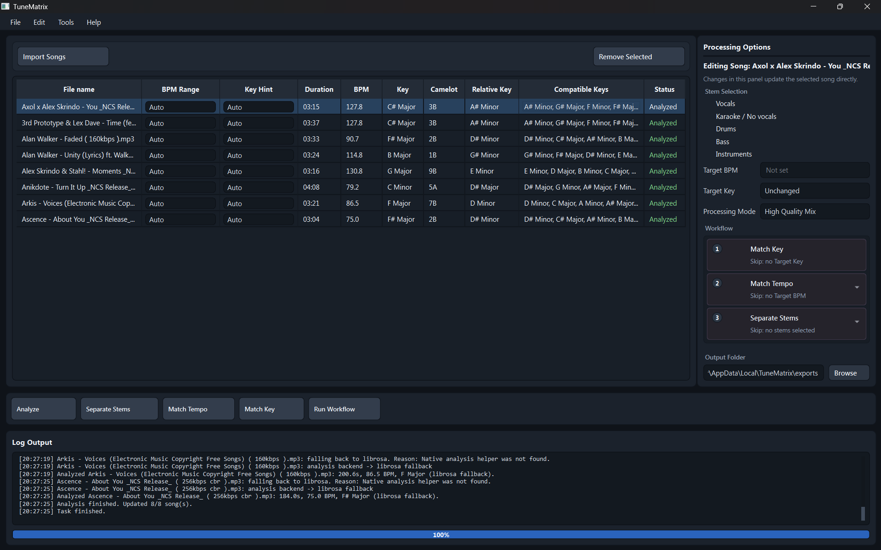
Task: Open the Tools menu
Action: [66, 22]
